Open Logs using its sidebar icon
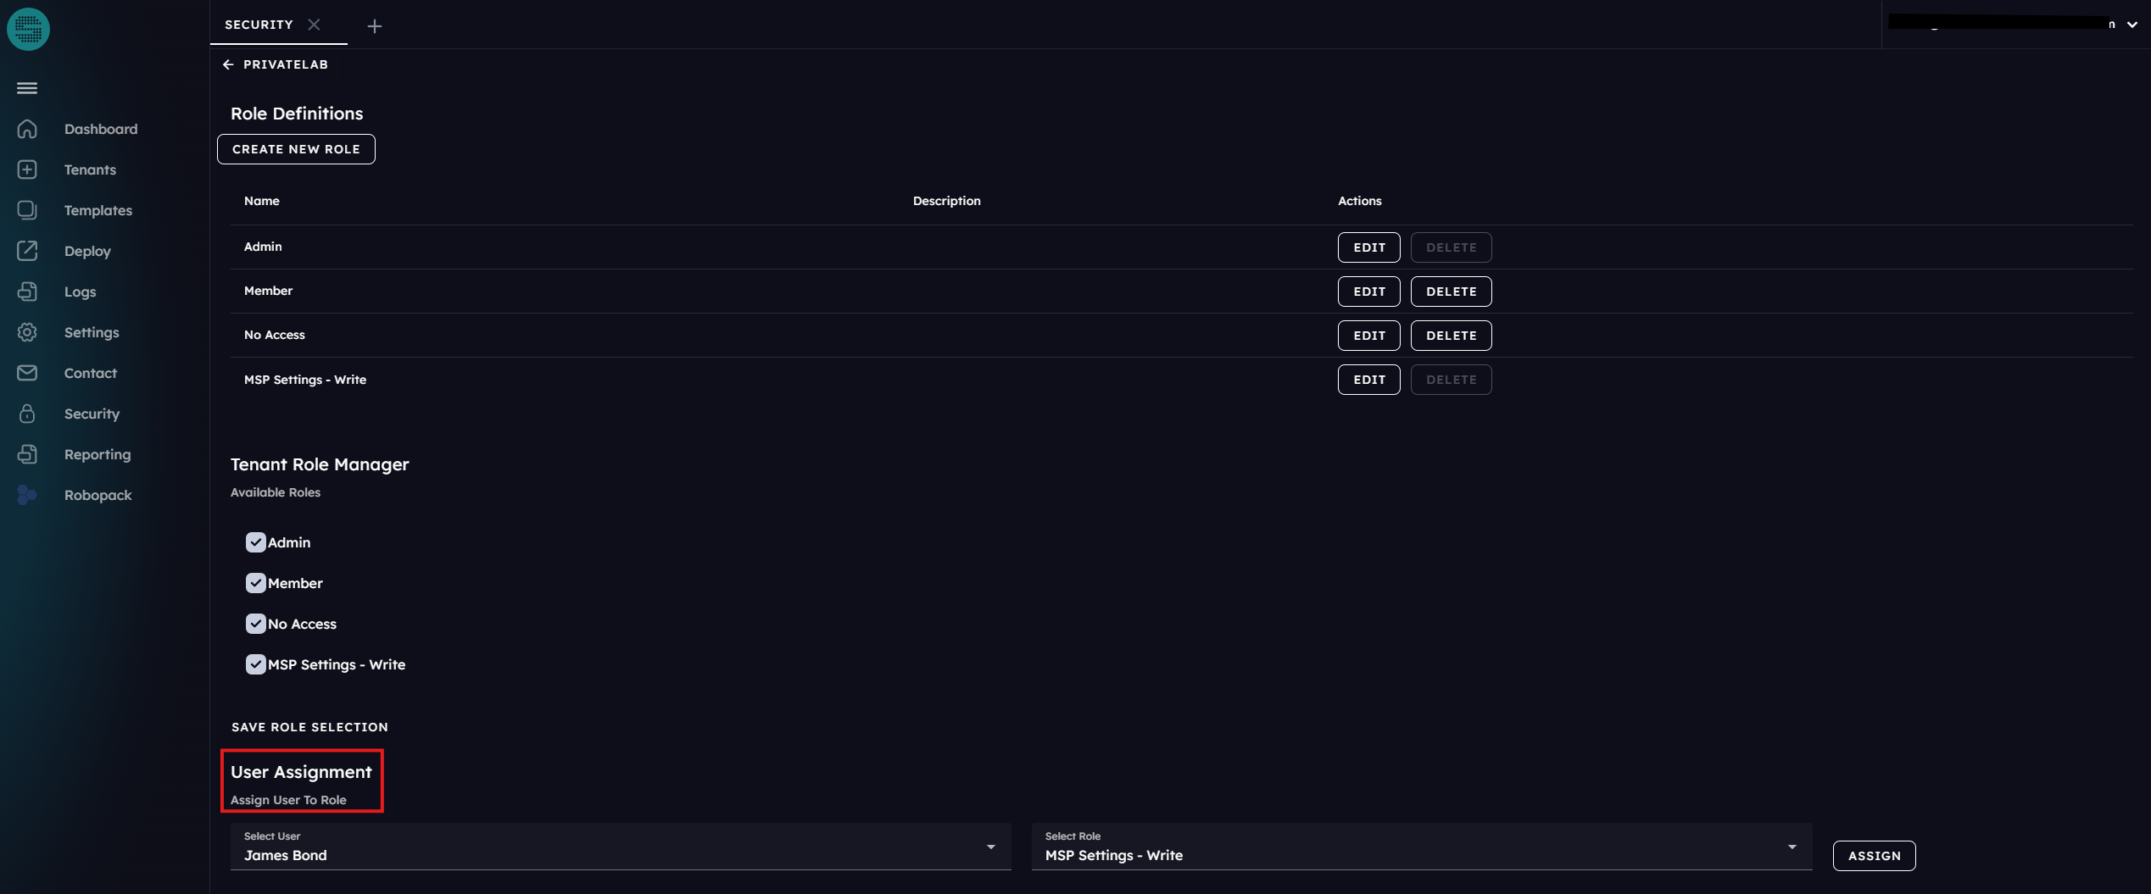Image resolution: width=2151 pixels, height=894 pixels. click(x=27, y=292)
